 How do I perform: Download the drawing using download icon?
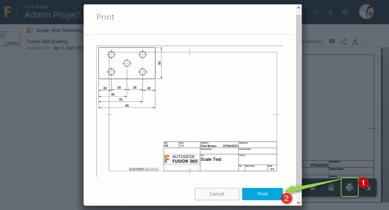[x=355, y=42]
